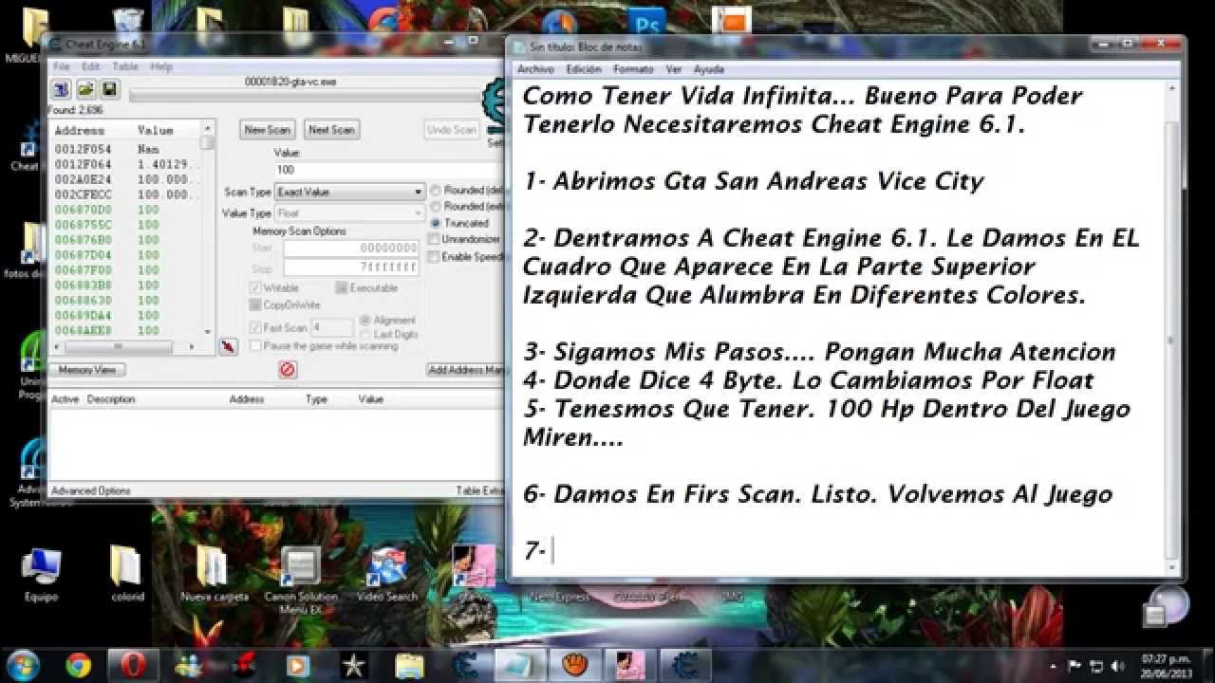Image resolution: width=1215 pixels, height=683 pixels.
Task: Click address list scroll-up arrow
Action: [208, 129]
